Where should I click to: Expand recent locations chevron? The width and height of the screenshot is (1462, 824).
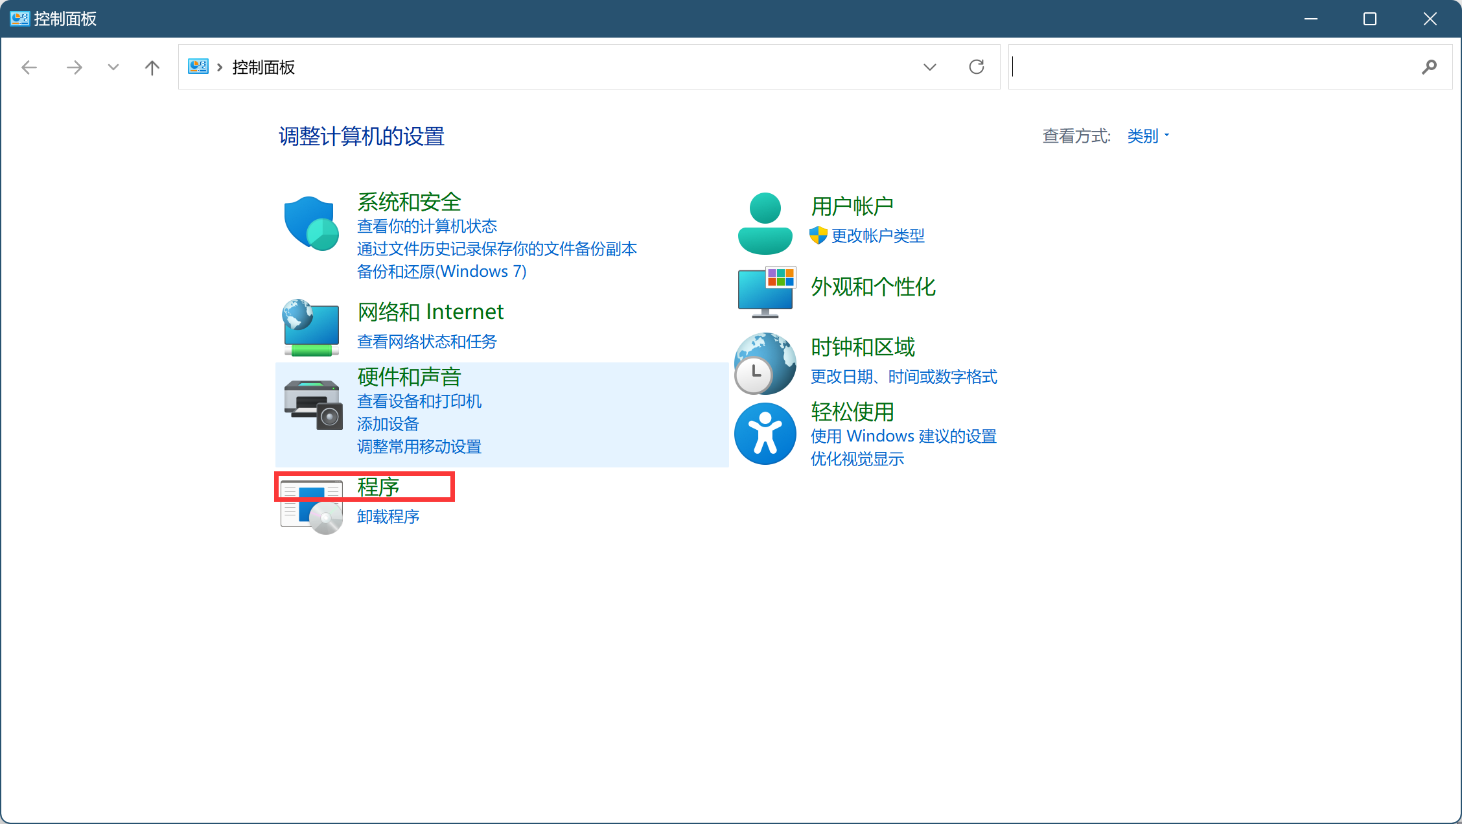click(x=113, y=67)
